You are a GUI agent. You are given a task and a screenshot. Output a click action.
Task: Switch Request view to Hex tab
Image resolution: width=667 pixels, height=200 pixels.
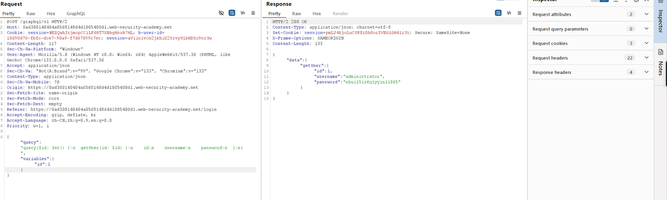coord(51,14)
